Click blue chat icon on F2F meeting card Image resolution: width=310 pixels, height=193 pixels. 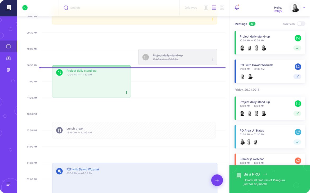pos(298,67)
